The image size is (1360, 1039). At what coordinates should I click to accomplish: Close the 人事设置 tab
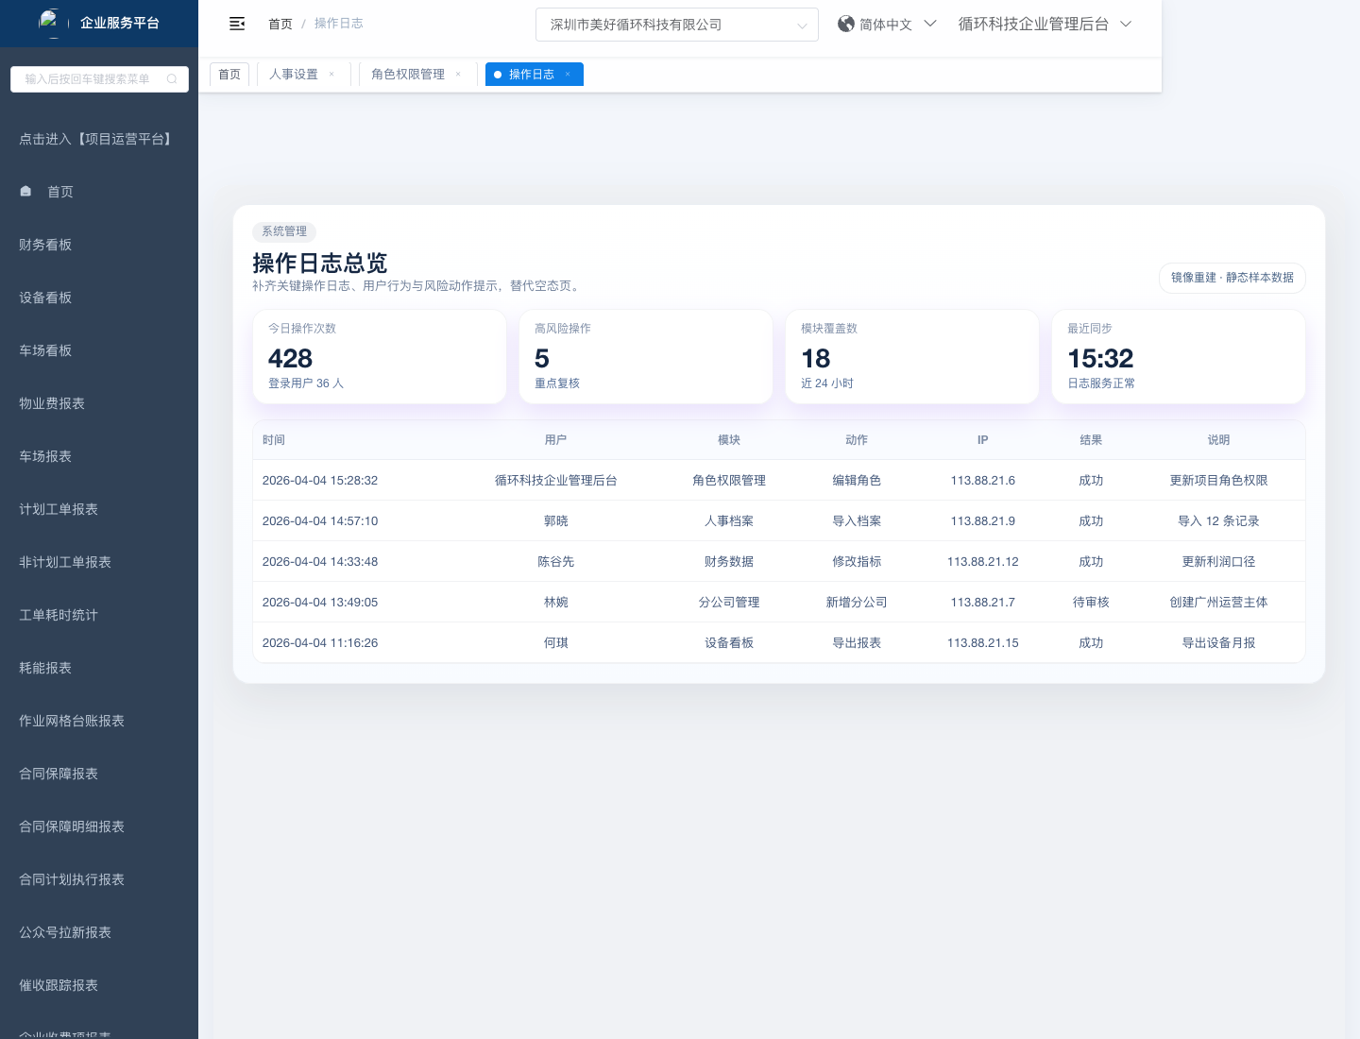[331, 75]
